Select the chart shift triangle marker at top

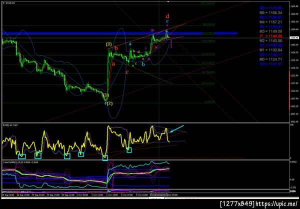point(168,1)
